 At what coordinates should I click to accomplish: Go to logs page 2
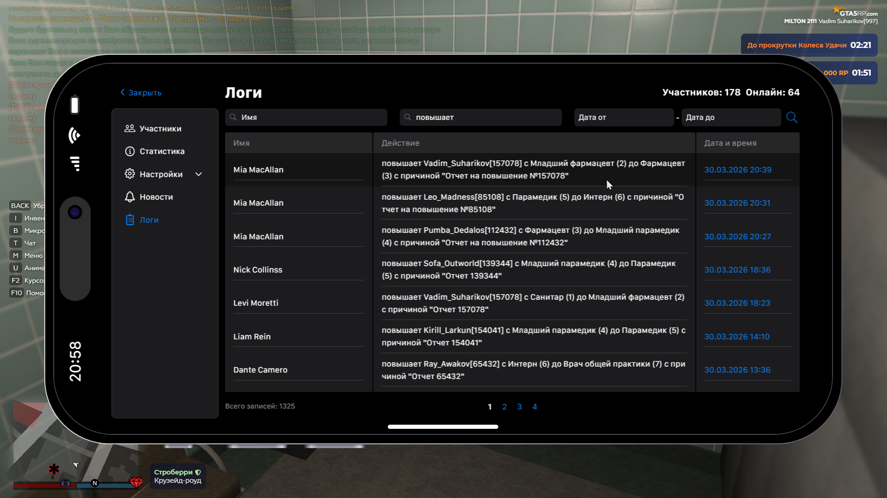click(504, 407)
